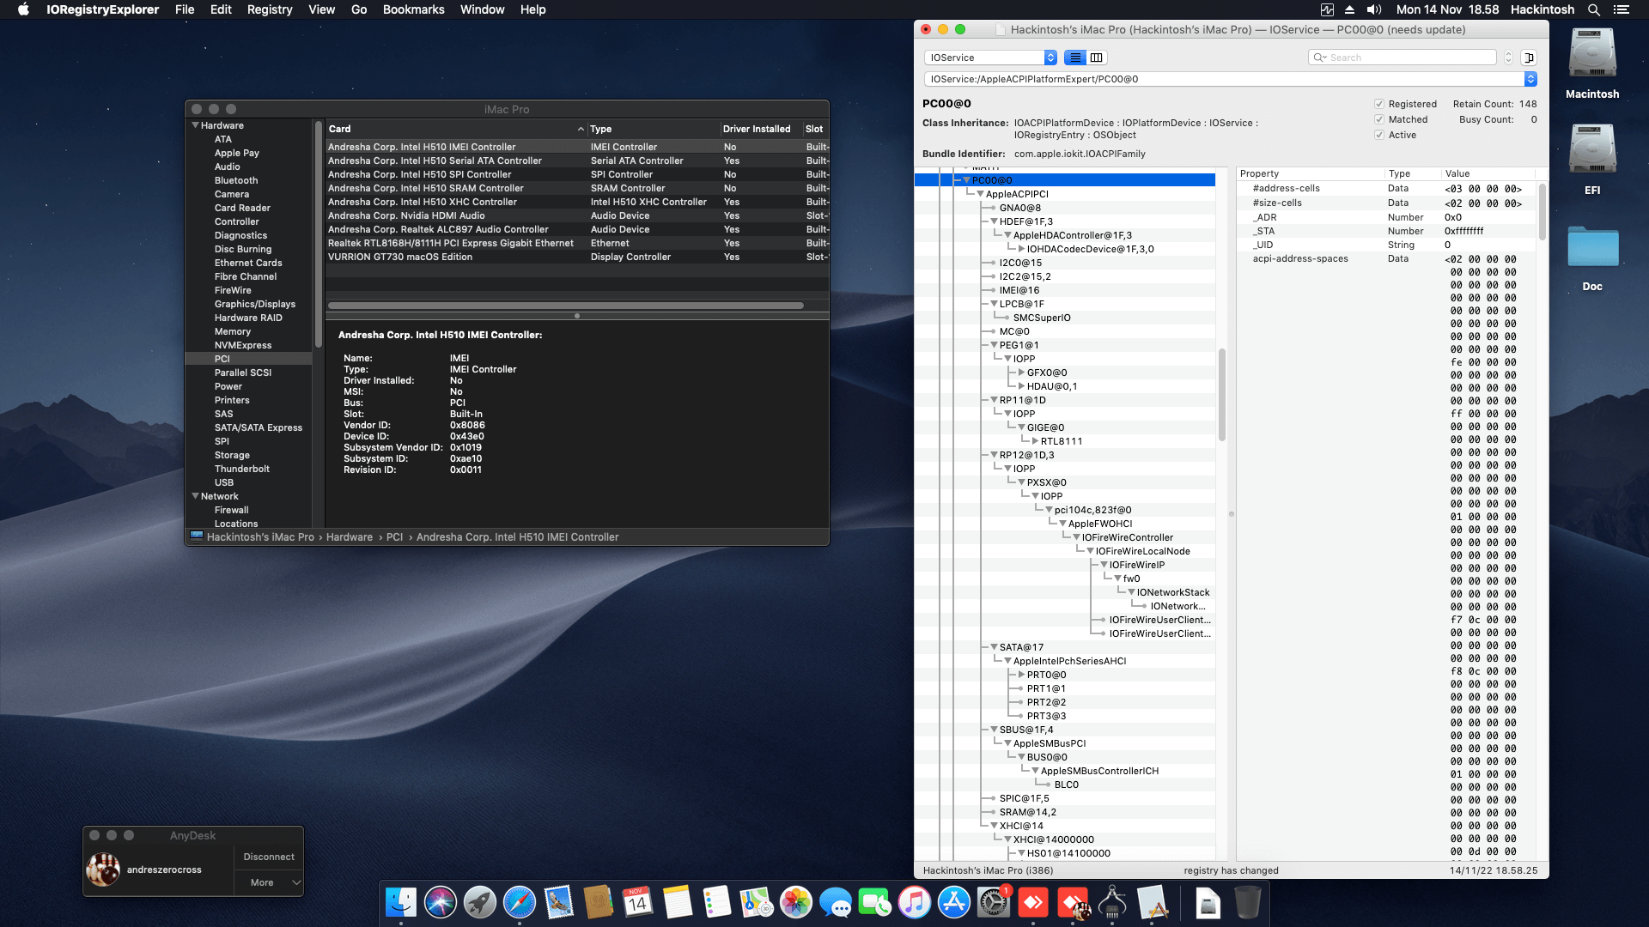Image resolution: width=1649 pixels, height=927 pixels.
Task: Open Safari from the dock
Action: 520,903
